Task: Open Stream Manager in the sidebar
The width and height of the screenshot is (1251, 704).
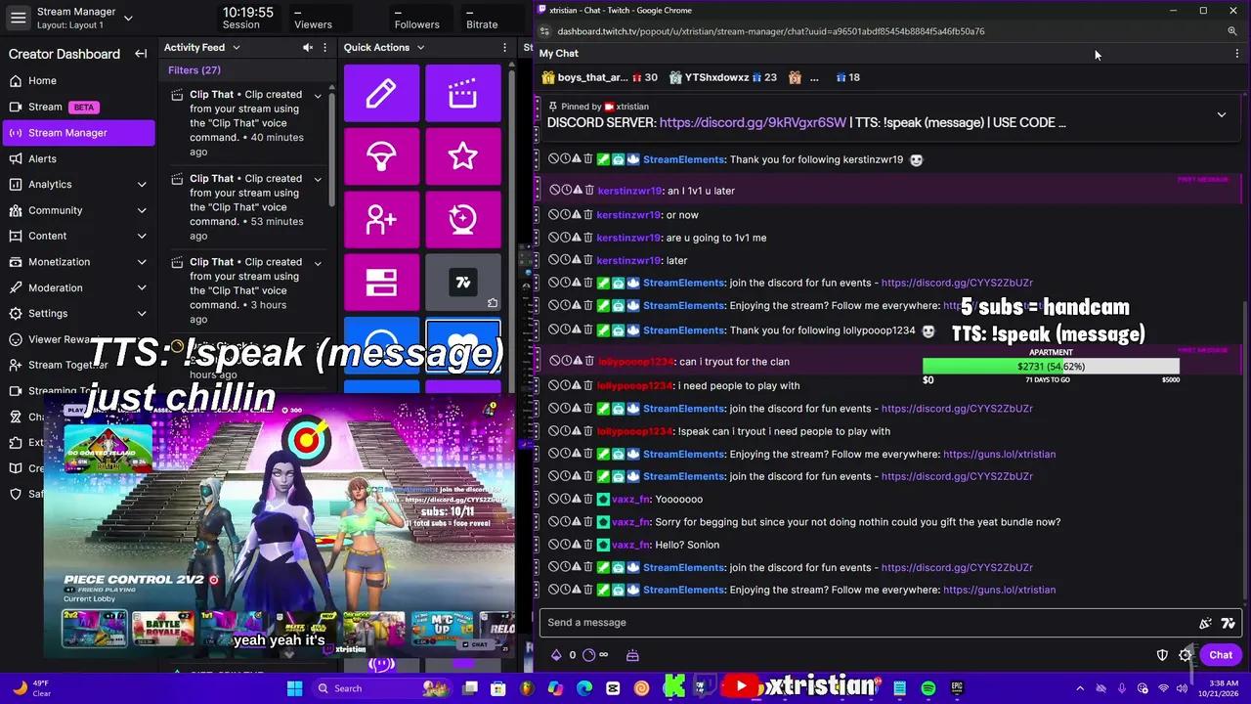Action: (78, 132)
